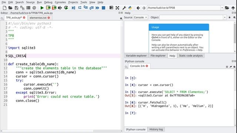
Task: Open the Tools menu
Action: 84,2
